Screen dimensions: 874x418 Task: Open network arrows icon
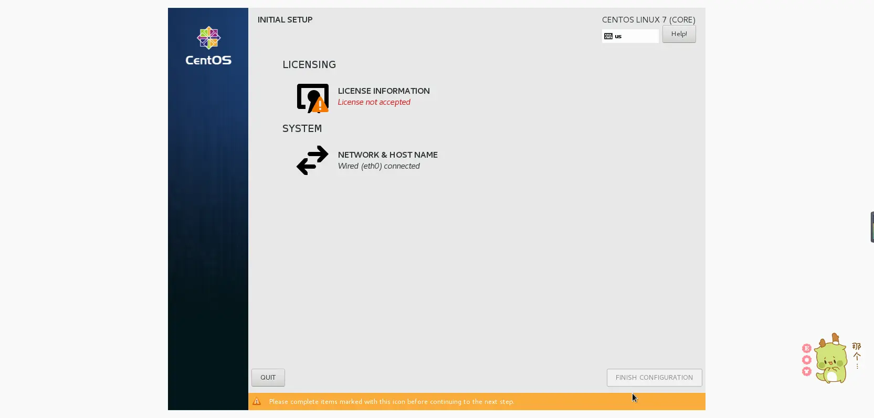pyautogui.click(x=312, y=160)
